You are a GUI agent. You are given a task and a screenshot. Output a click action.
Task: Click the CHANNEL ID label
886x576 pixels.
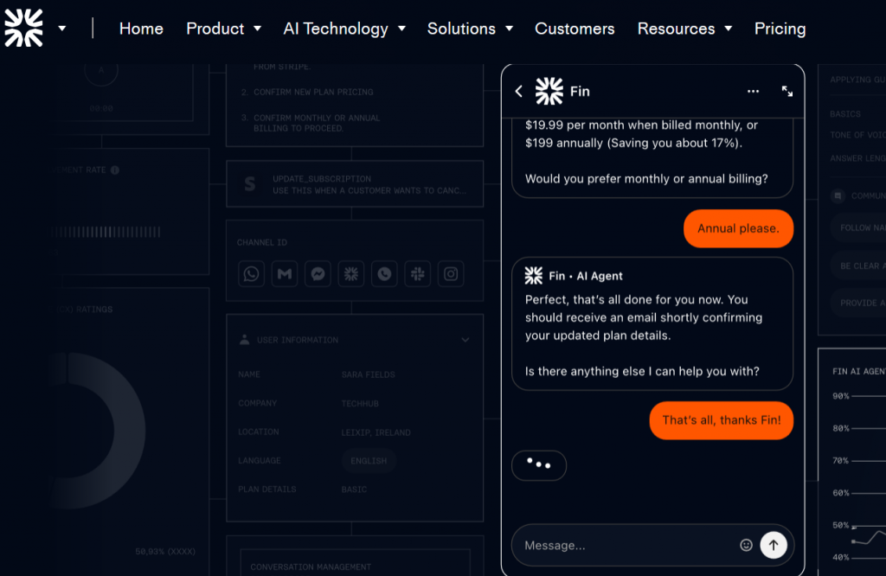[262, 242]
